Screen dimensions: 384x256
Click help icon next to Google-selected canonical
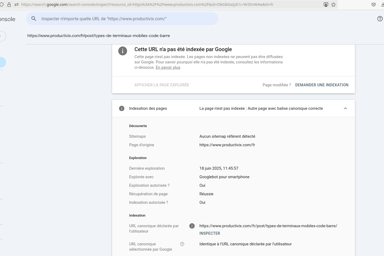tap(182, 244)
